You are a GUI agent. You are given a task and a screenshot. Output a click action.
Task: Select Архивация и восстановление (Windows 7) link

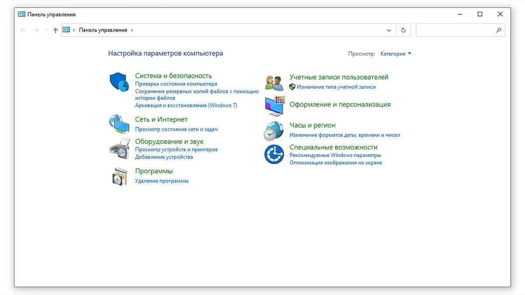pyautogui.click(x=186, y=105)
